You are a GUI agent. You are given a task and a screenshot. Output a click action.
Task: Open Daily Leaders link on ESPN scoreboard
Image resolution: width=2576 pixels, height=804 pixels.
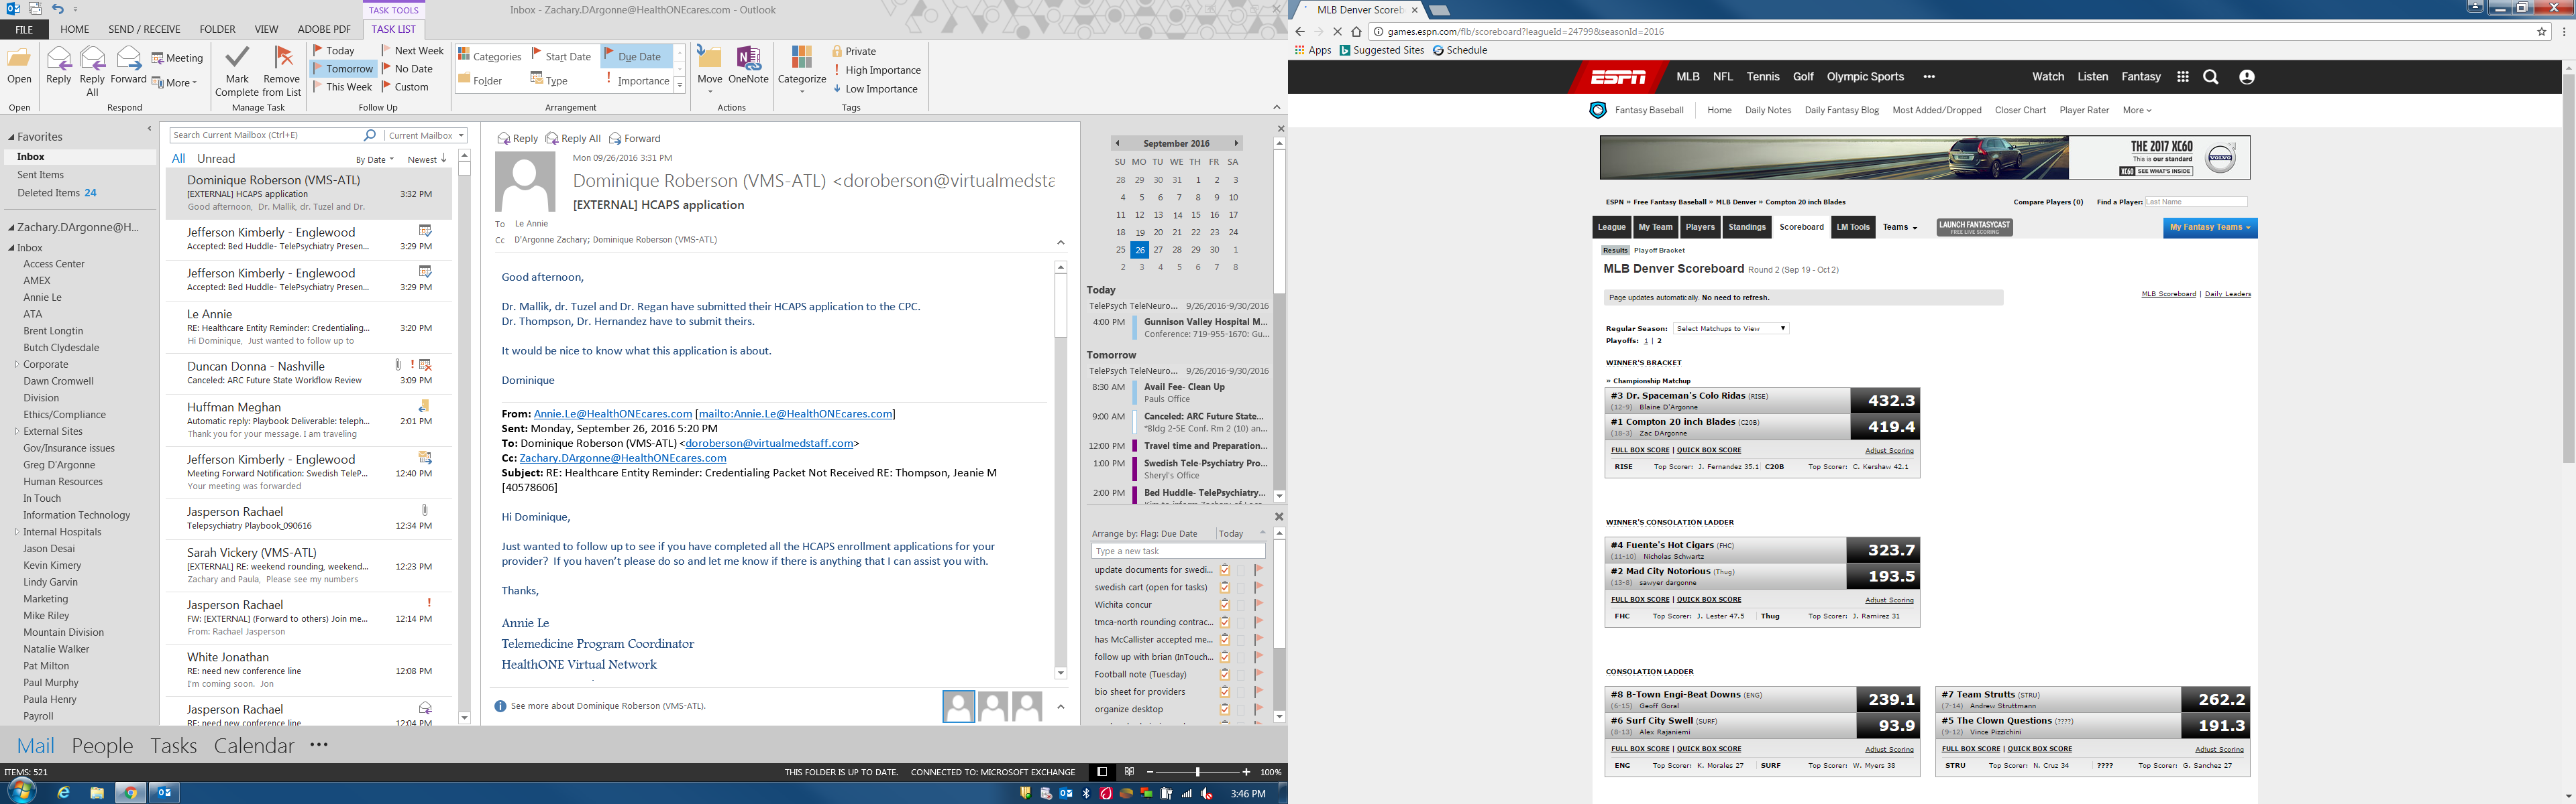(x=2227, y=293)
